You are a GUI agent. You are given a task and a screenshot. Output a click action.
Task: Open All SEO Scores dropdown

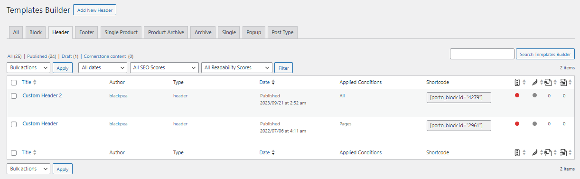click(x=164, y=68)
